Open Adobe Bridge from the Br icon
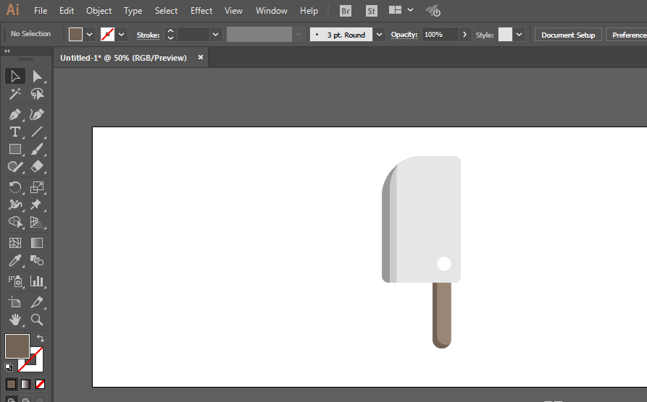This screenshot has width=647, height=402. 346,11
